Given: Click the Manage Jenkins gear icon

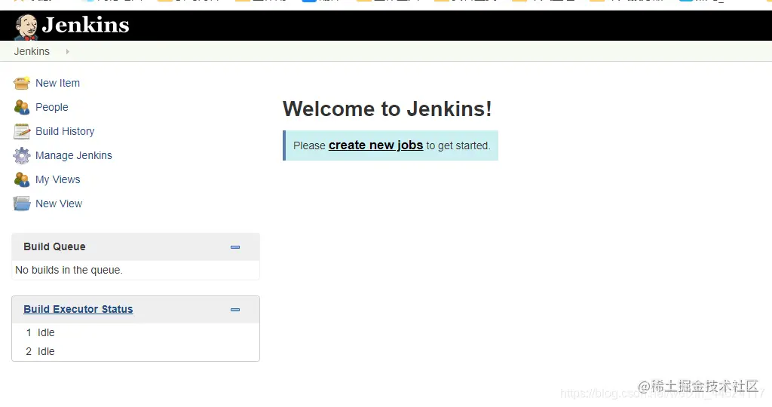Looking at the screenshot, I should (x=22, y=155).
